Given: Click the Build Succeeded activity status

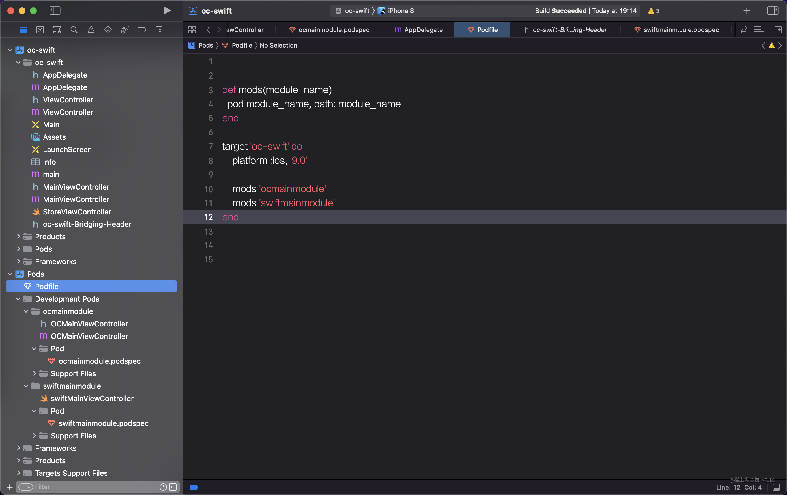Looking at the screenshot, I should pyautogui.click(x=586, y=11).
